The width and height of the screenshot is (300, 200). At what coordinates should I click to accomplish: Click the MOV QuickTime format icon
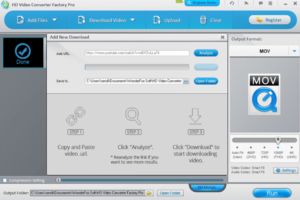coord(264,94)
